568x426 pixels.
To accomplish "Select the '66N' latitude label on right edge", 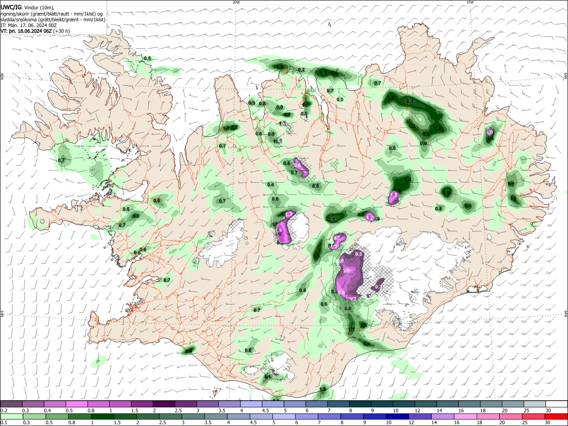I will click(x=566, y=77).
